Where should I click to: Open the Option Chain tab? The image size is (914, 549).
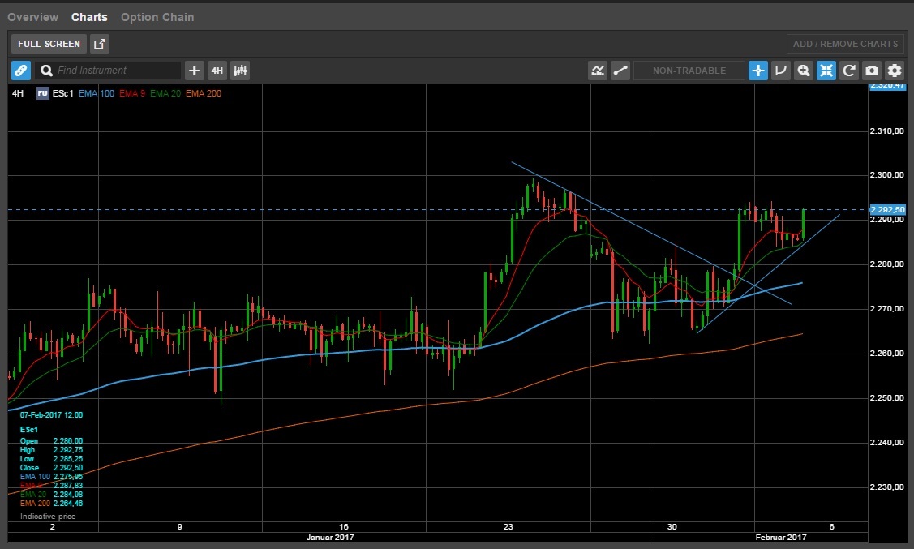[x=157, y=17]
